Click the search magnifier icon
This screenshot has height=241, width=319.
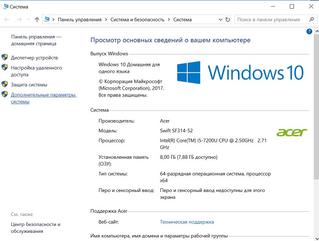click(x=311, y=20)
